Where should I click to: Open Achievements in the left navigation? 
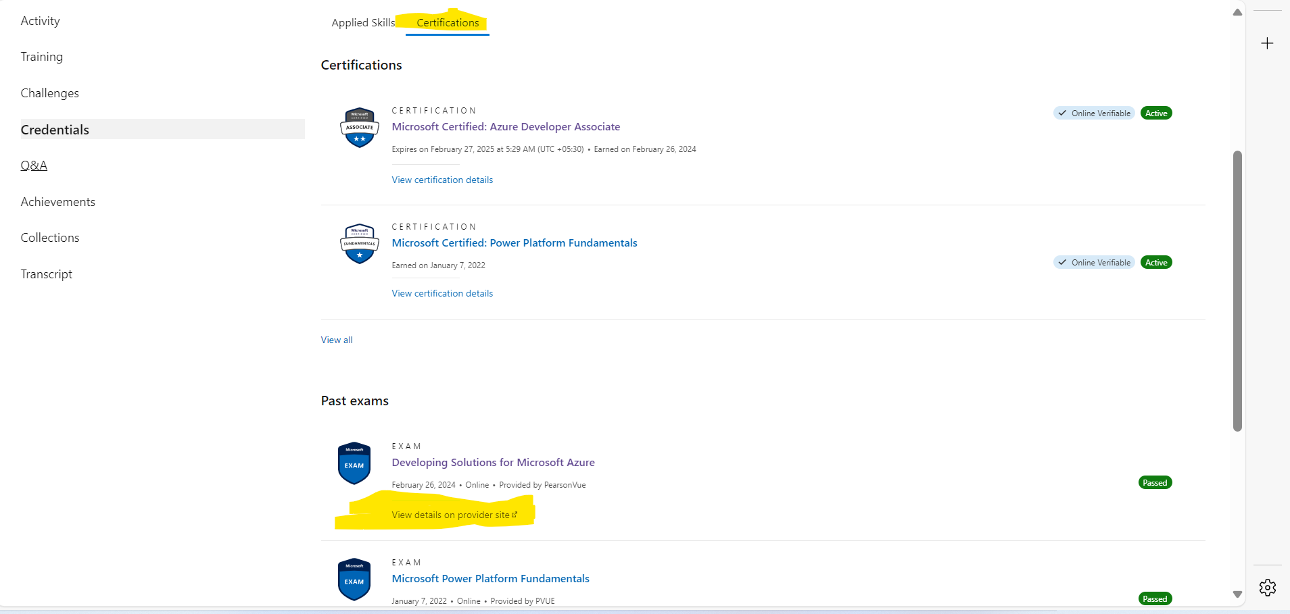tap(58, 202)
